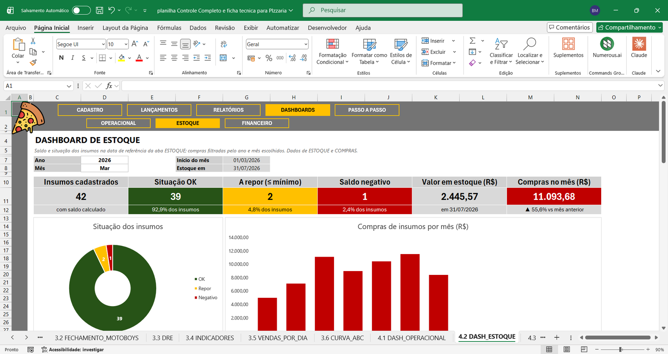Toggle center horizontal alignment
The height and width of the screenshot is (354, 668).
174,58
